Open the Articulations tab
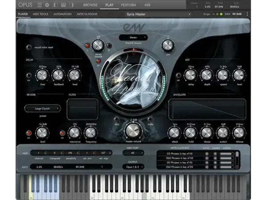 click(87, 14)
